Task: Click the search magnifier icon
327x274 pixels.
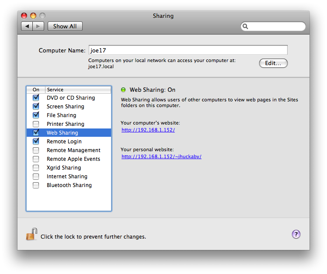Action: pos(246,27)
